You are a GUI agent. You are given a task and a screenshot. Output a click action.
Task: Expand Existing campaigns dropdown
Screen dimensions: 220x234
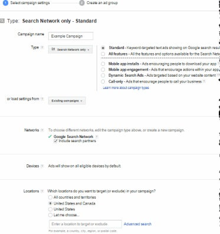tap(67, 101)
